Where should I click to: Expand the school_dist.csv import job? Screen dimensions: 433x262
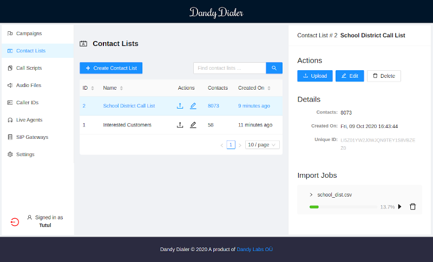click(311, 195)
